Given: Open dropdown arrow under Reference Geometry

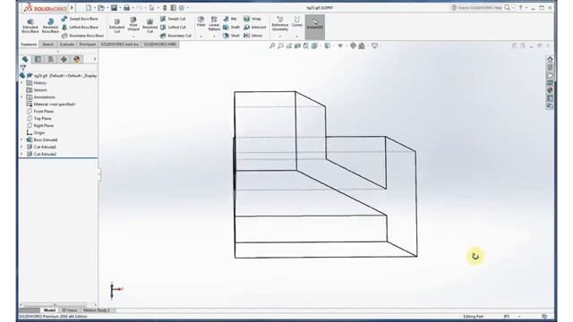Looking at the screenshot, I should point(280,36).
